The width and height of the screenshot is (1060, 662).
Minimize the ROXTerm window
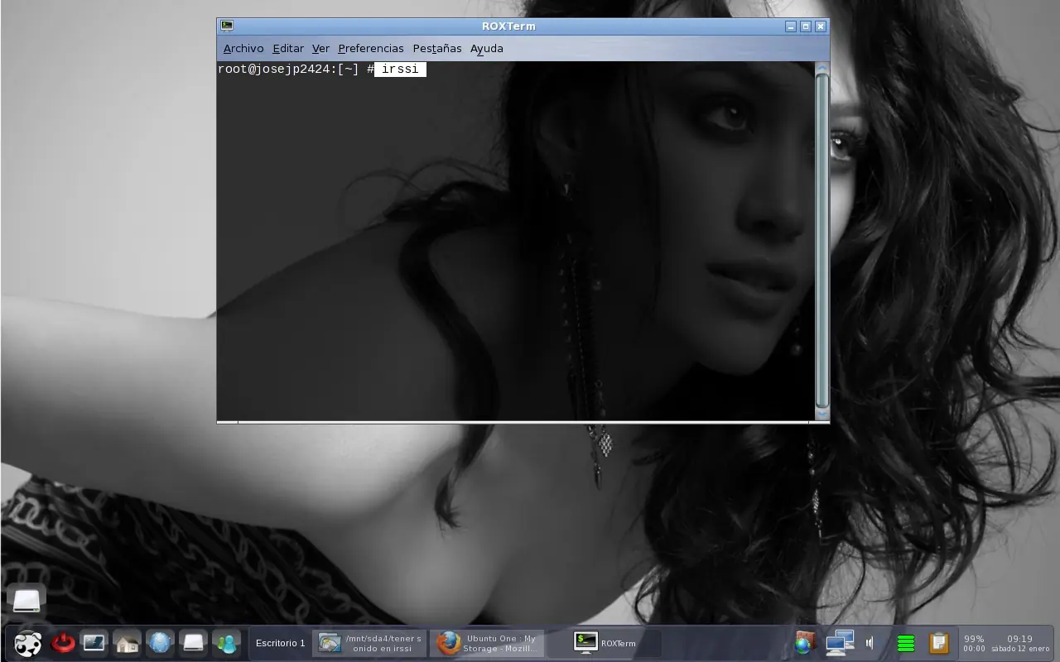(791, 26)
